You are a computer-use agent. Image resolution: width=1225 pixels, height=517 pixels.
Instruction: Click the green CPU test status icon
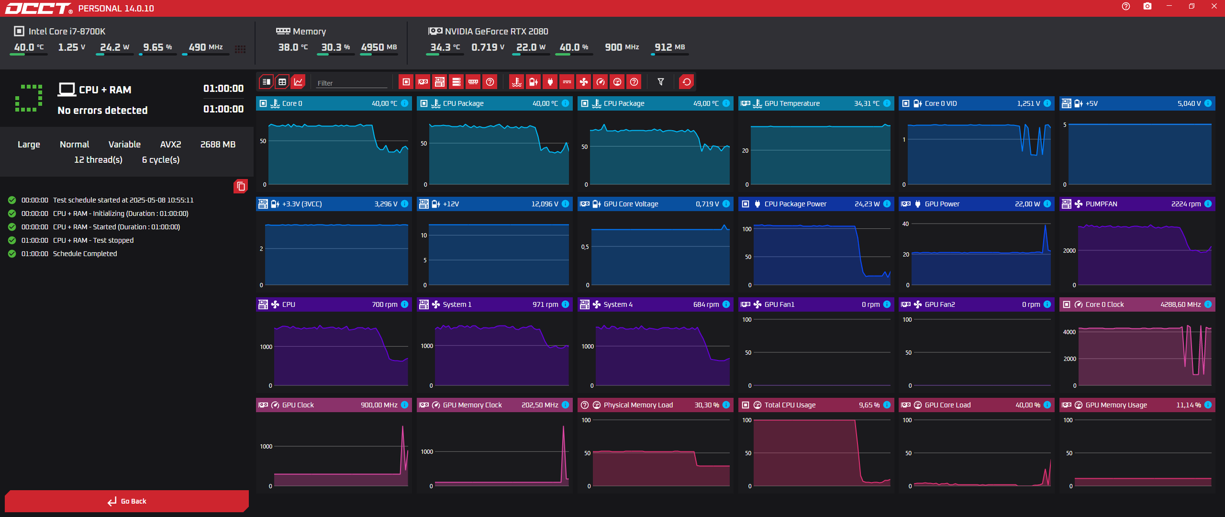pyautogui.click(x=29, y=98)
